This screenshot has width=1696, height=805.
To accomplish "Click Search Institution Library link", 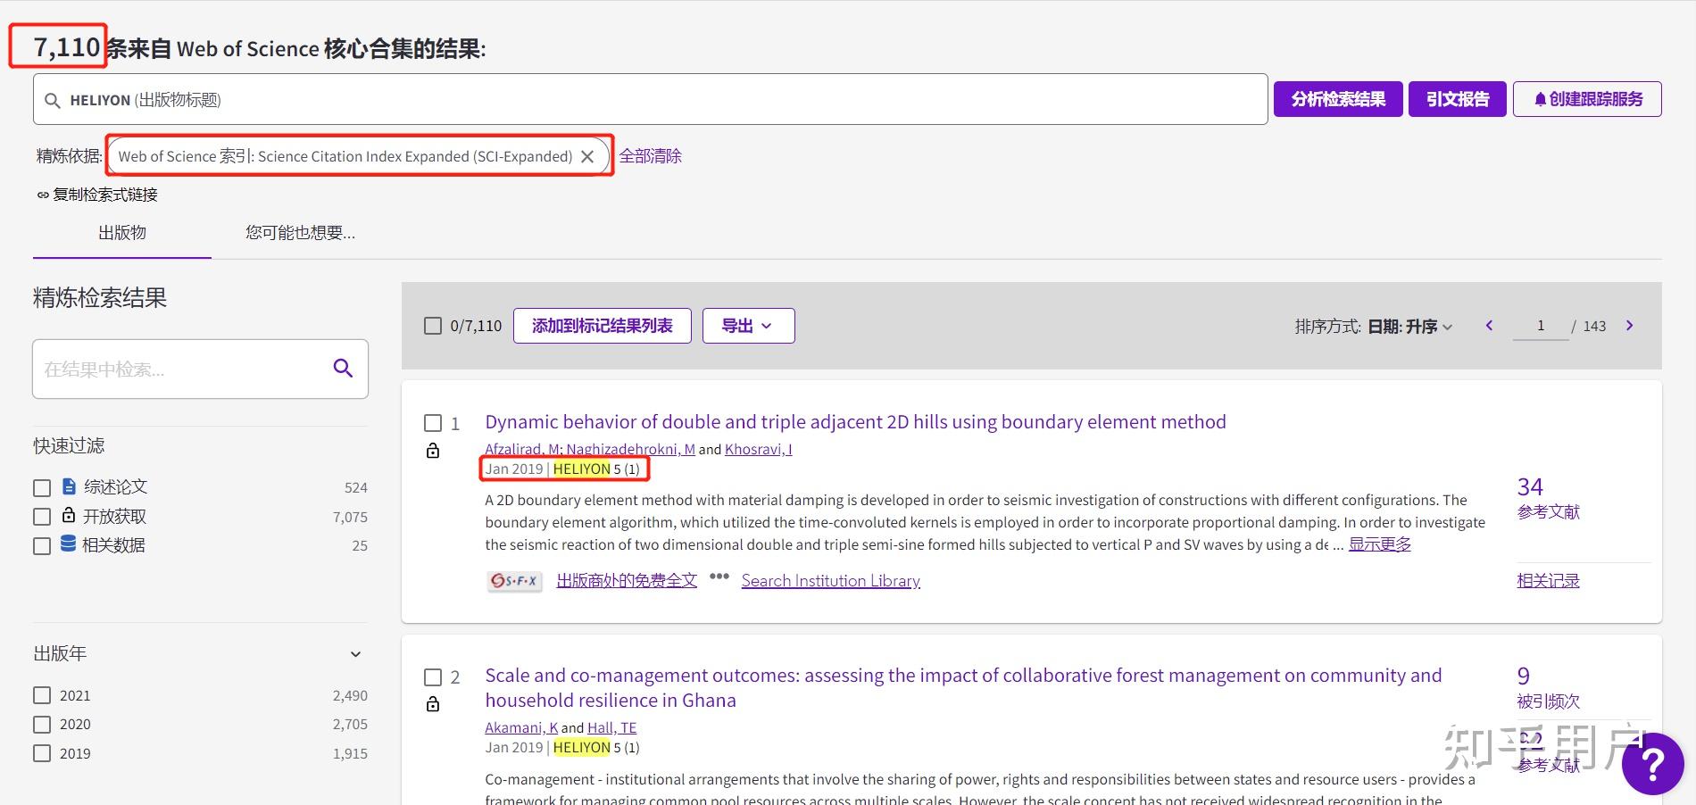I will click(830, 581).
